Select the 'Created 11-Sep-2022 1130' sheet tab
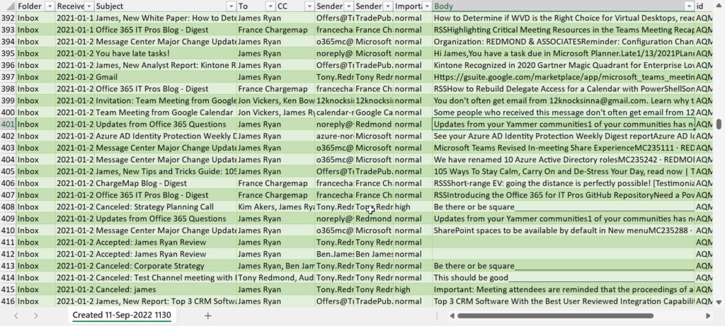The height and width of the screenshot is (326, 725). pyautogui.click(x=122, y=315)
